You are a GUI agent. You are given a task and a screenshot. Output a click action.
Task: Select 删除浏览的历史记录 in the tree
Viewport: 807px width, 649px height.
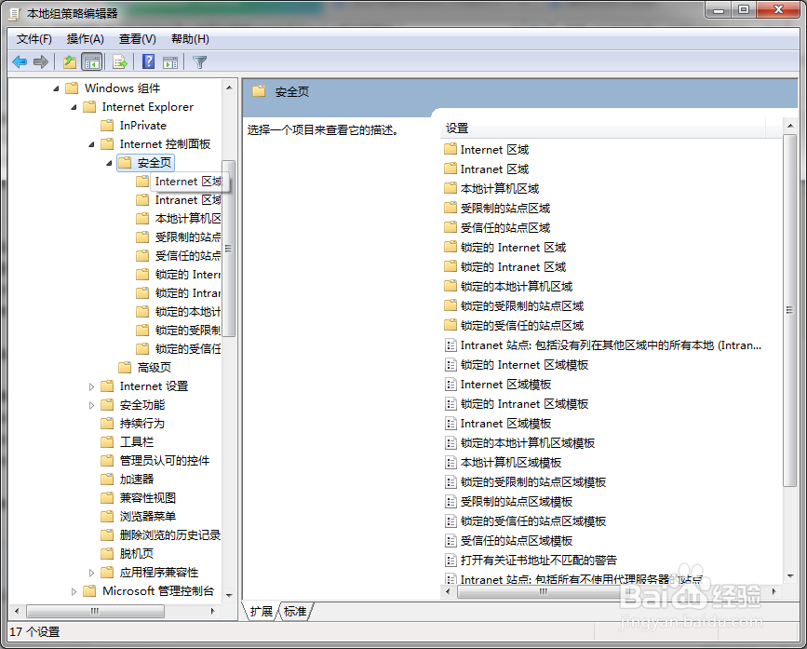coord(169,534)
